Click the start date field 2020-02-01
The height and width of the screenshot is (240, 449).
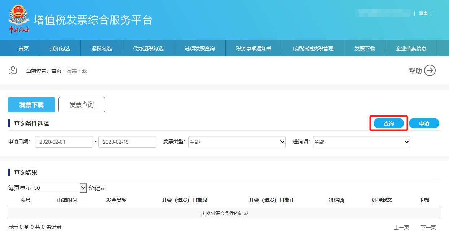click(64, 142)
